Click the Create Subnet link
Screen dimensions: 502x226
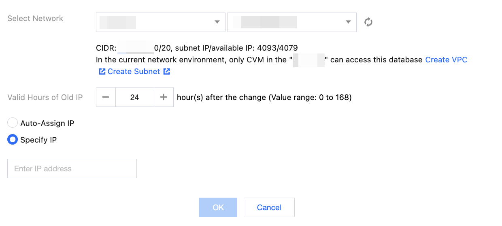click(134, 72)
